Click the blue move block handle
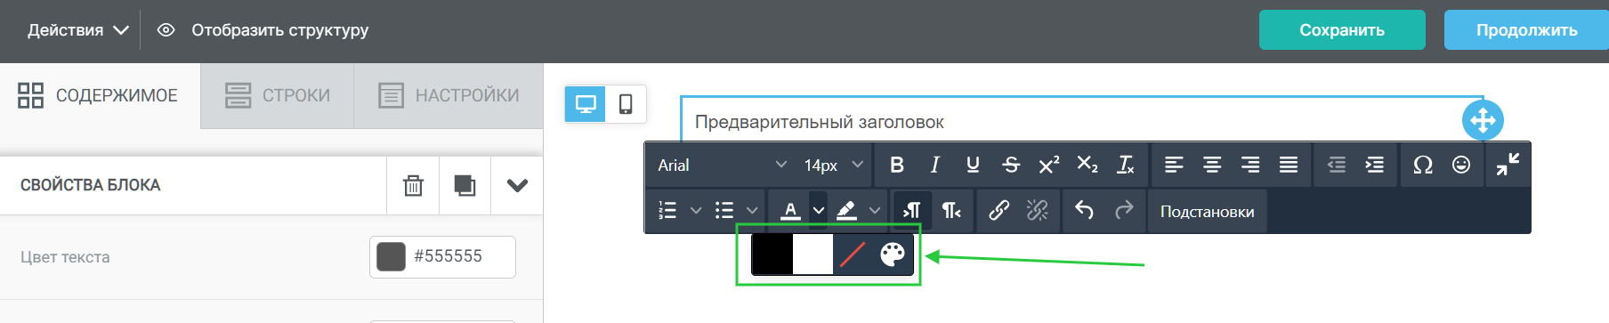 (1483, 120)
